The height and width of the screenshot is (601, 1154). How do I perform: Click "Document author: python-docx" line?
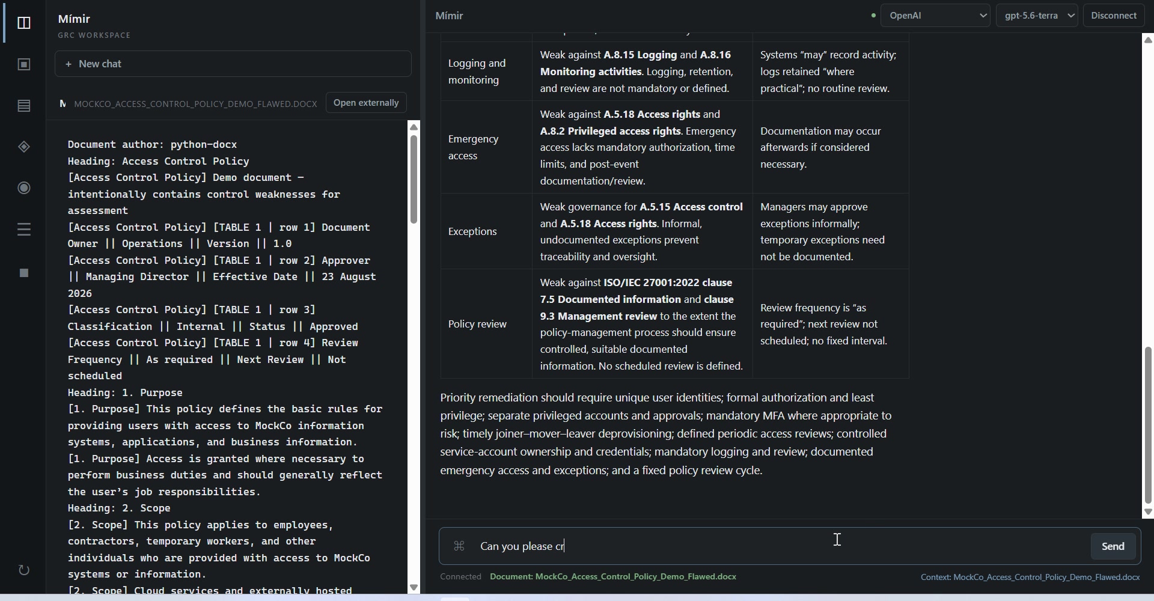tap(152, 144)
